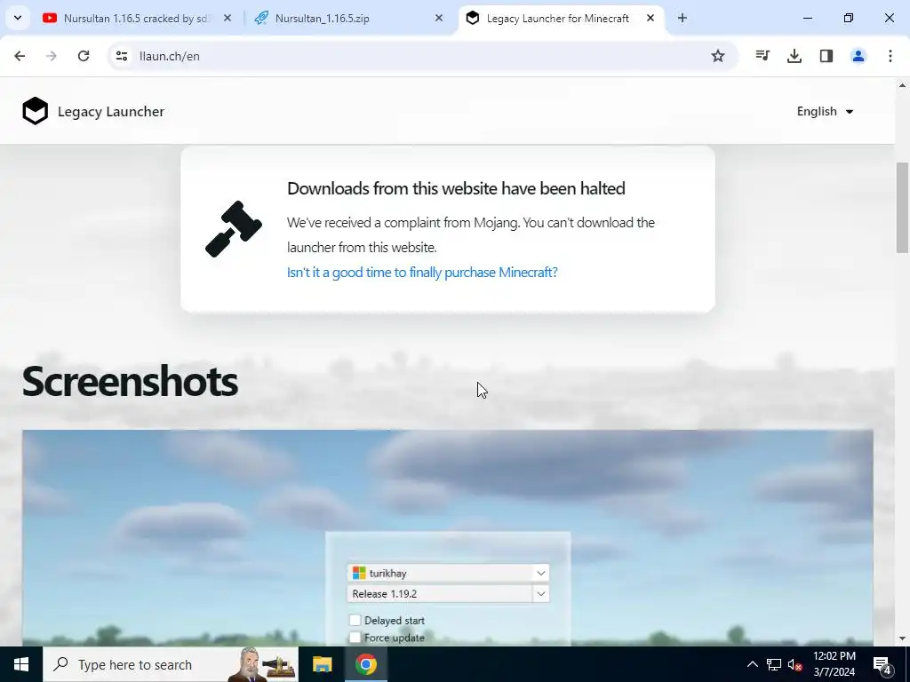Click muted volume icon in tray

pyautogui.click(x=795, y=664)
